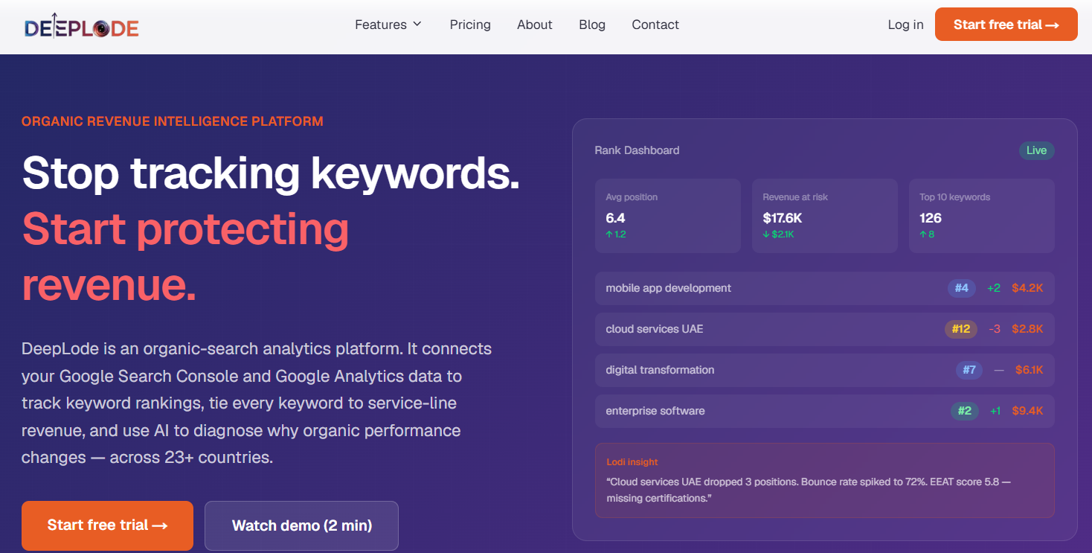Click the +1 change for enterprise software
Screen dimensions: 1092x553
(x=995, y=411)
